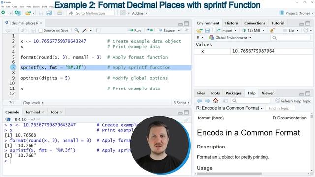The width and height of the screenshot is (315, 177).
Task: Click Help home icon
Action: (216, 101)
